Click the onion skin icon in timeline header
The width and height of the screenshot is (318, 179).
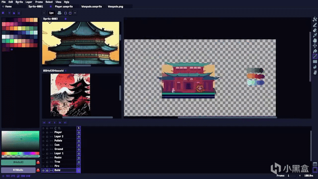point(59,128)
